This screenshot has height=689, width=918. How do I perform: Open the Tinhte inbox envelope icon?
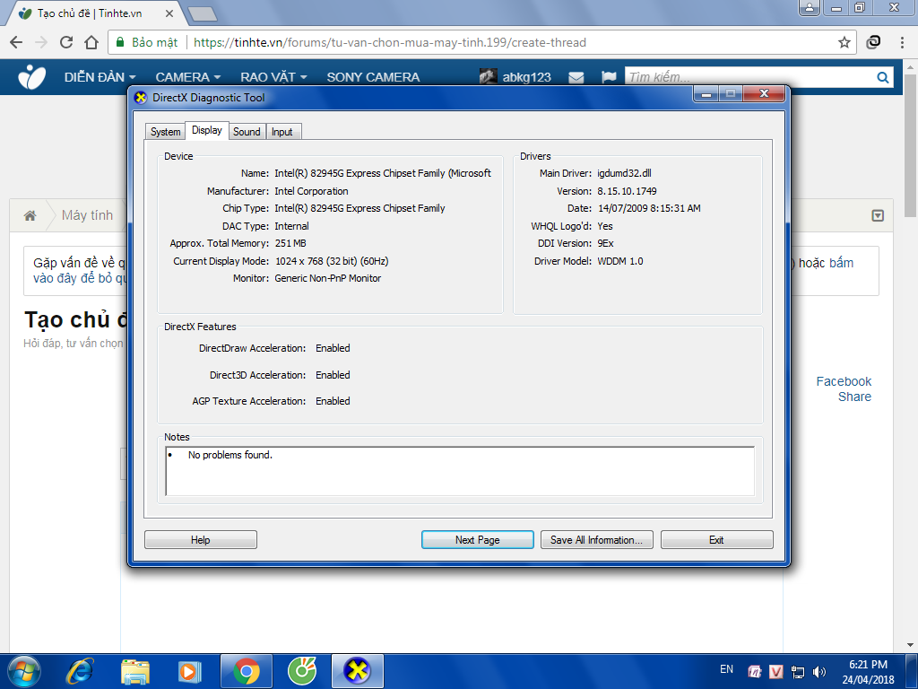click(576, 77)
